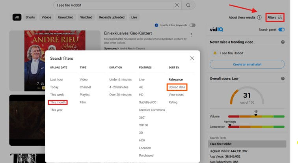Click the search term row I see fire Hobbit

click(x=247, y=144)
